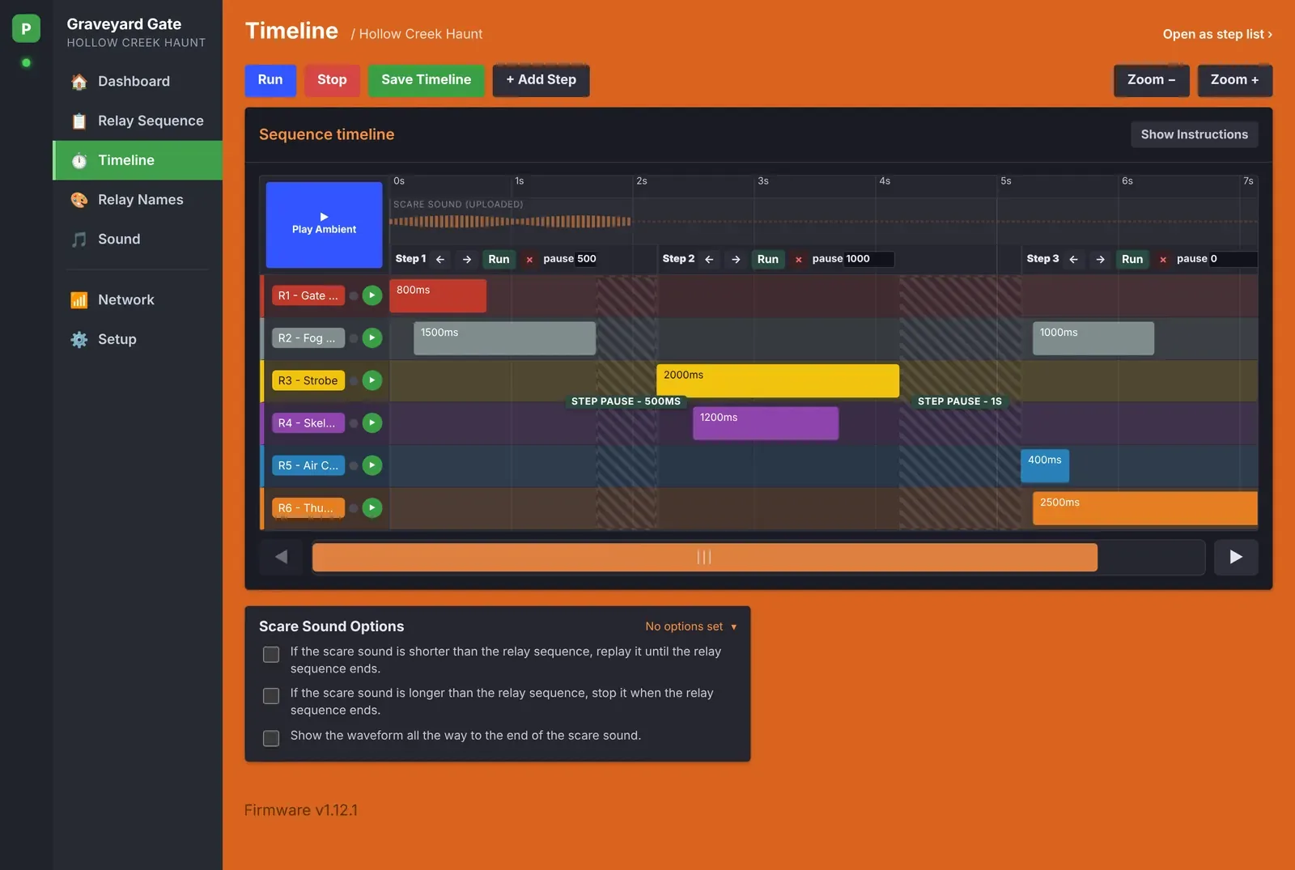The image size is (1295, 870).
Task: Move Step 1 left with arrow
Action: click(x=440, y=259)
